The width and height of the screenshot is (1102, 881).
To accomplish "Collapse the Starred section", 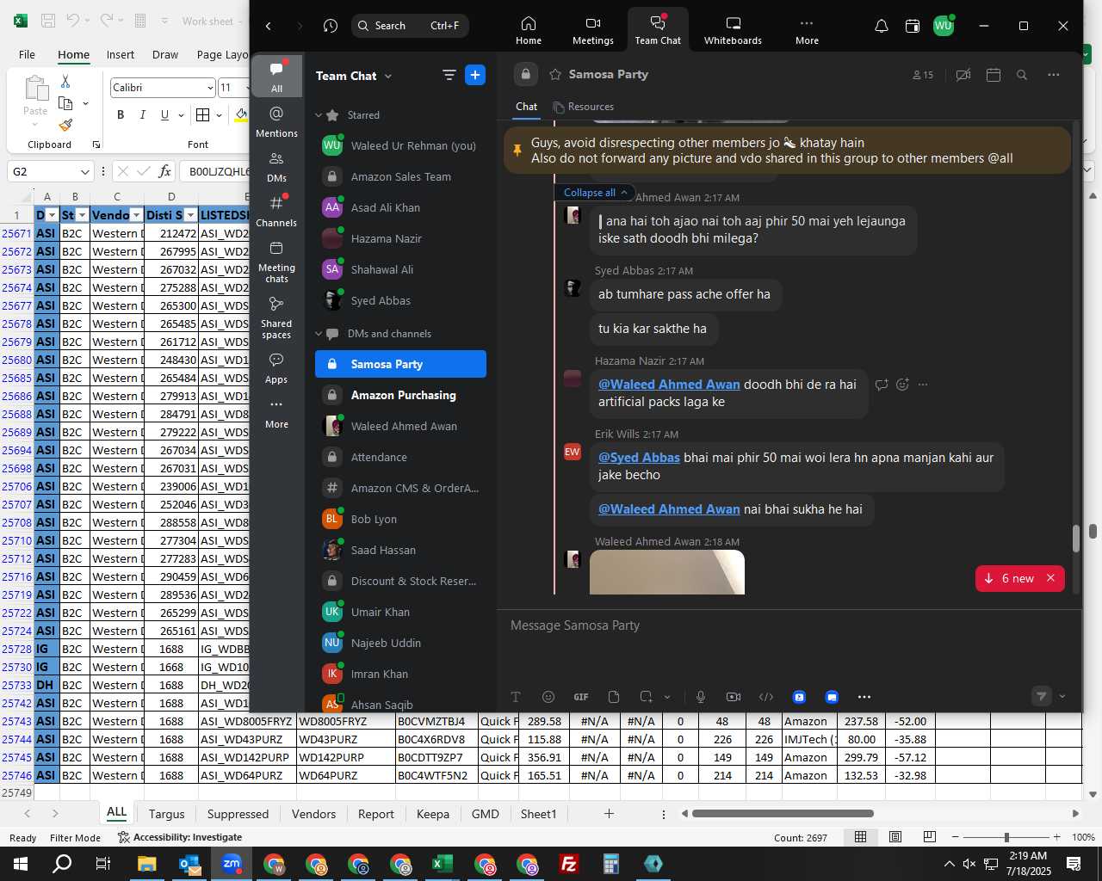I will click(319, 115).
